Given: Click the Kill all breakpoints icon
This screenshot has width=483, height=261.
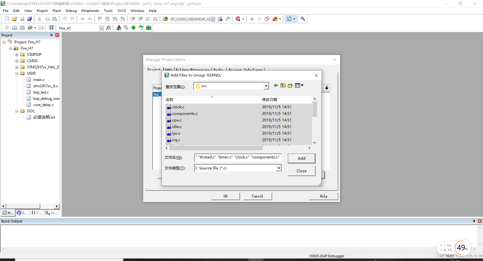Looking at the screenshot, I should coord(275,19).
